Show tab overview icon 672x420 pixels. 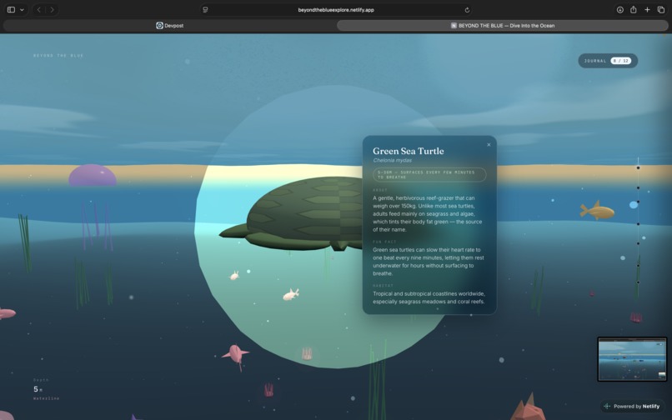click(x=661, y=9)
